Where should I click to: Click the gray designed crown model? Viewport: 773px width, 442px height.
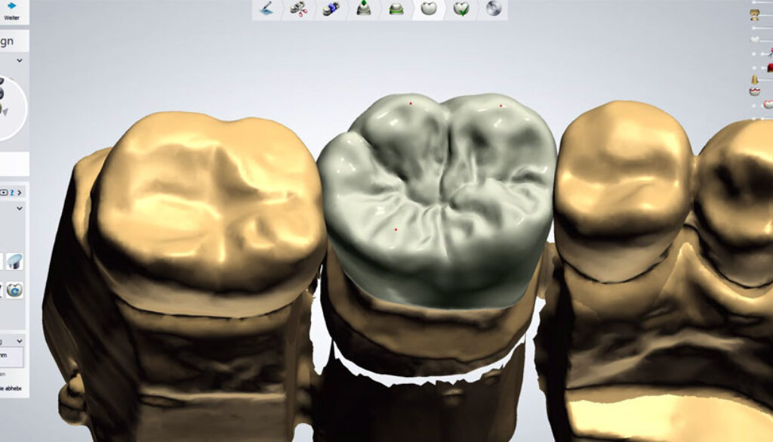pos(438,196)
